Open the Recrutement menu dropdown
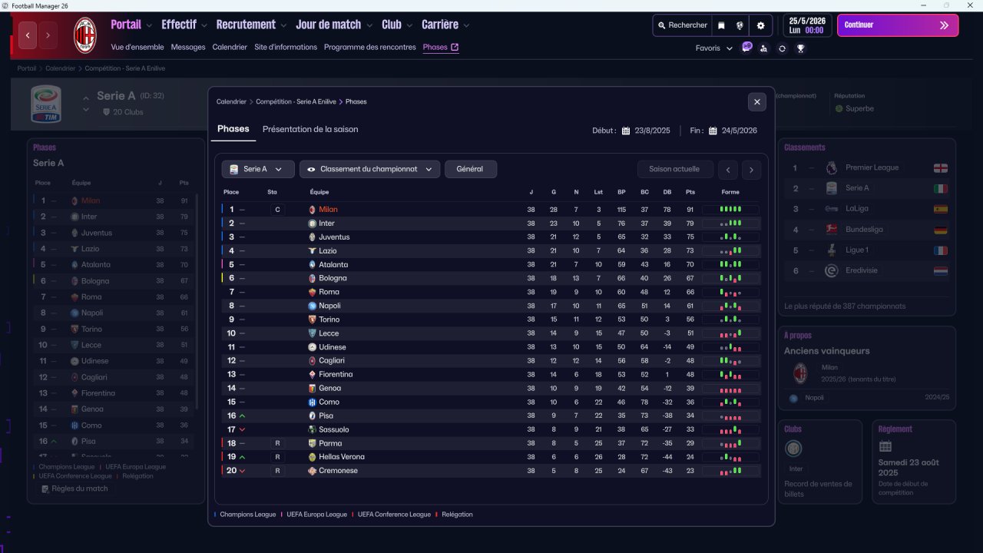This screenshot has width=983, height=553. coord(251,25)
